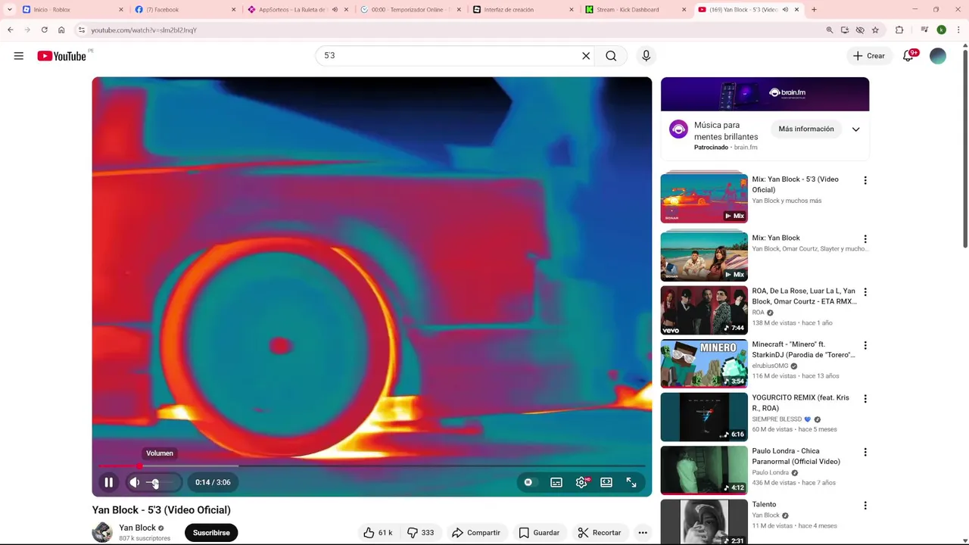Click the brain.fm ad banner image

tap(765, 94)
